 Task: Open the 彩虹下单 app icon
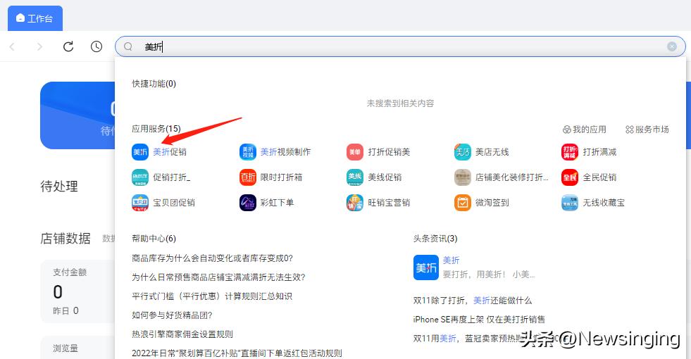tap(248, 203)
